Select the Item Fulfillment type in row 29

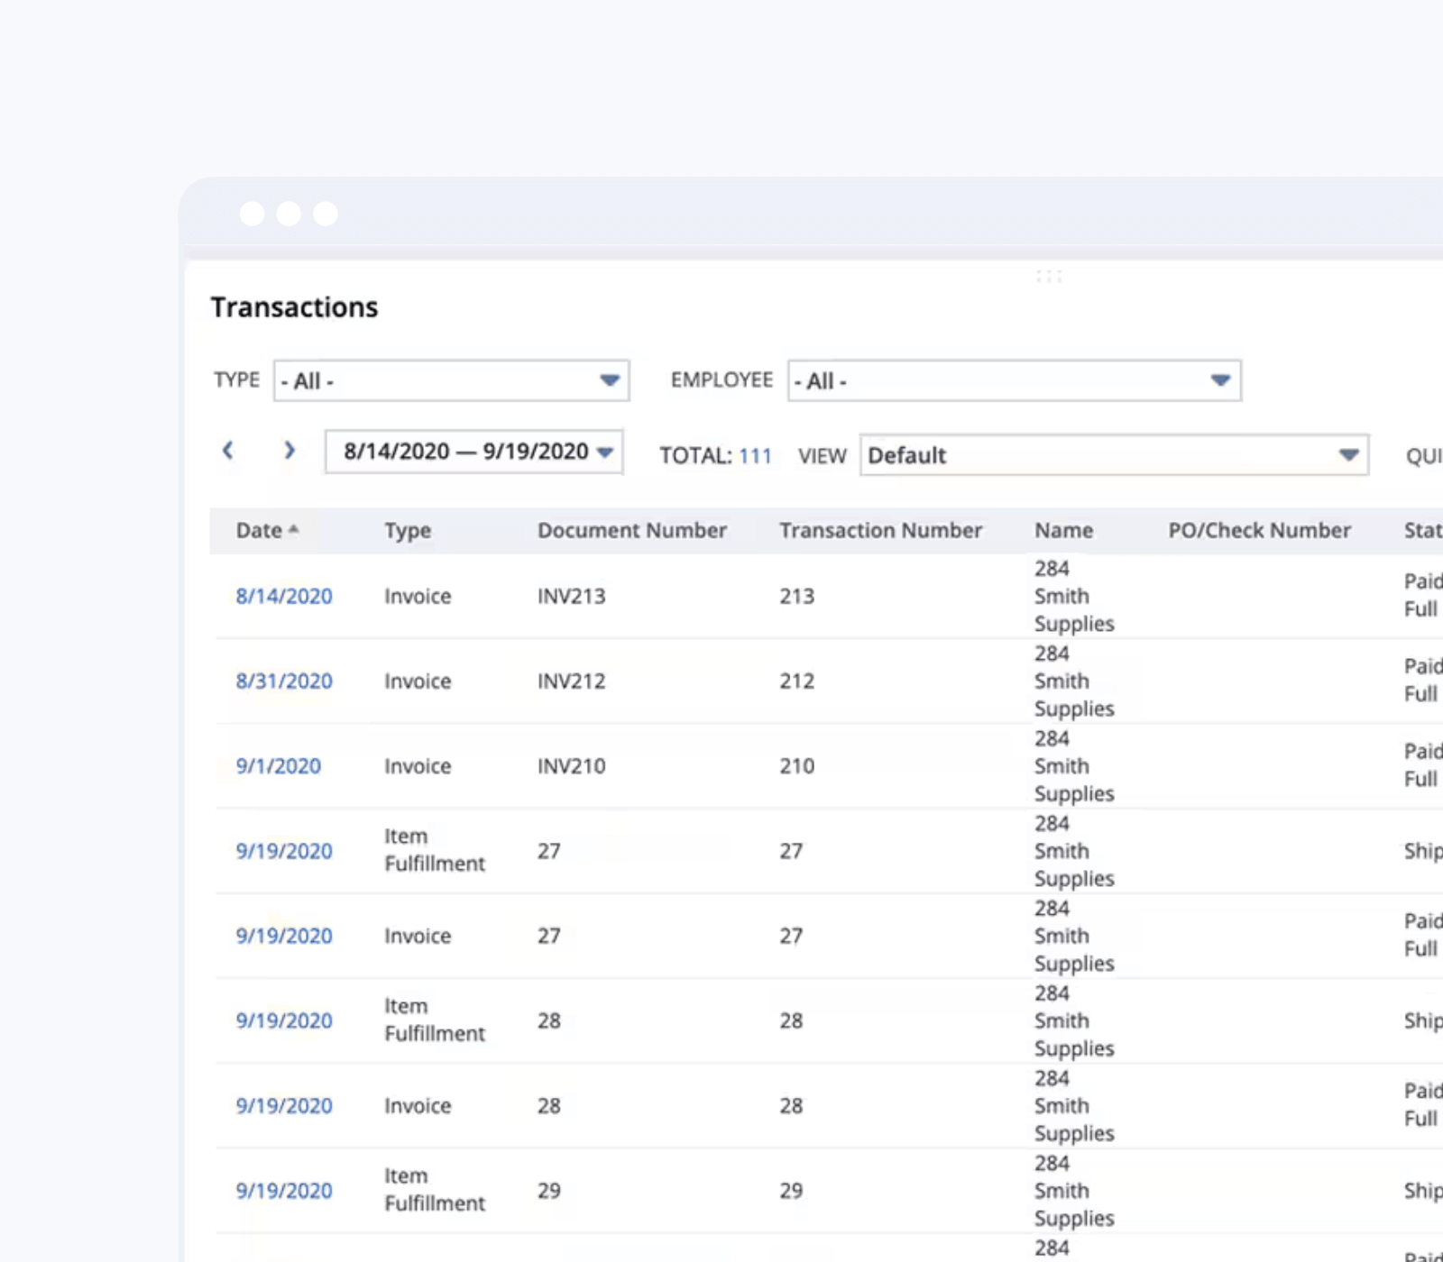(x=435, y=1190)
